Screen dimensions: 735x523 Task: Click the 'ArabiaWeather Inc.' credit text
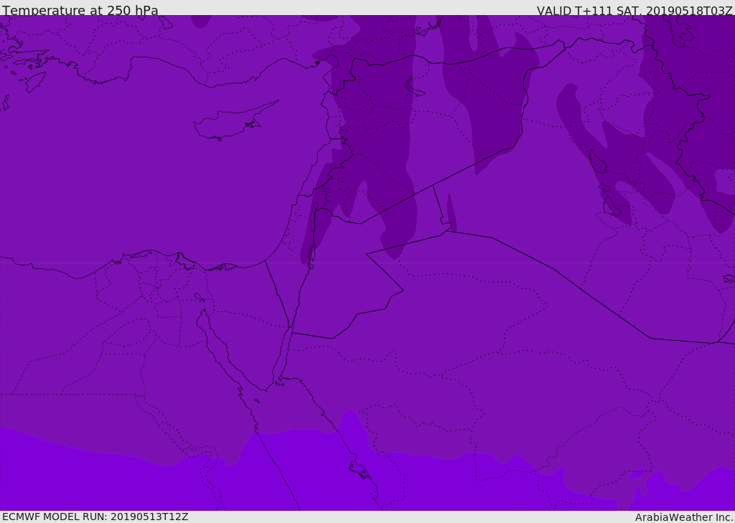(x=685, y=517)
